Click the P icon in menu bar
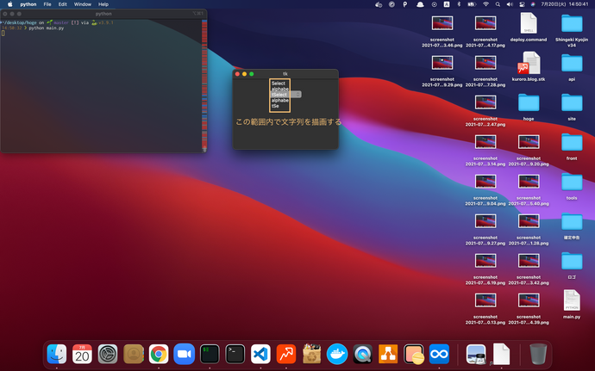The width and height of the screenshot is (595, 371). 405,4
